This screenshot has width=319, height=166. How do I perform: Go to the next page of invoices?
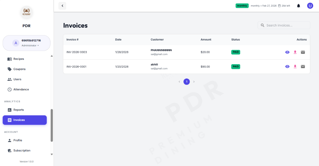194,82
